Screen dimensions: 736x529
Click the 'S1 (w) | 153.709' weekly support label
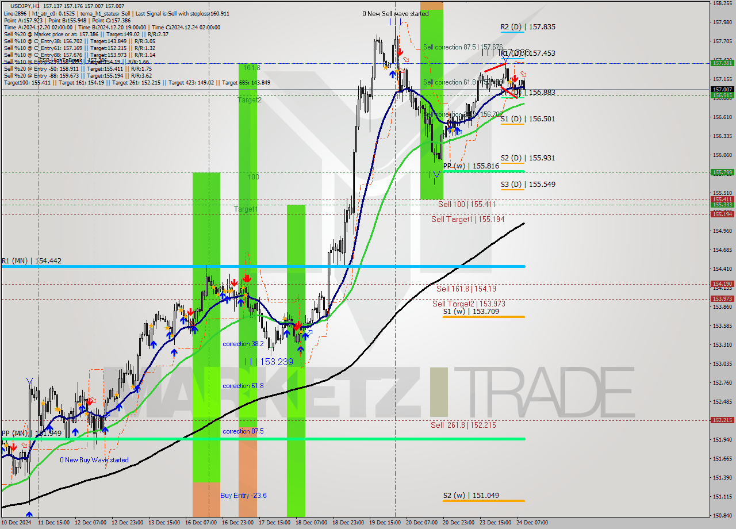tap(471, 312)
